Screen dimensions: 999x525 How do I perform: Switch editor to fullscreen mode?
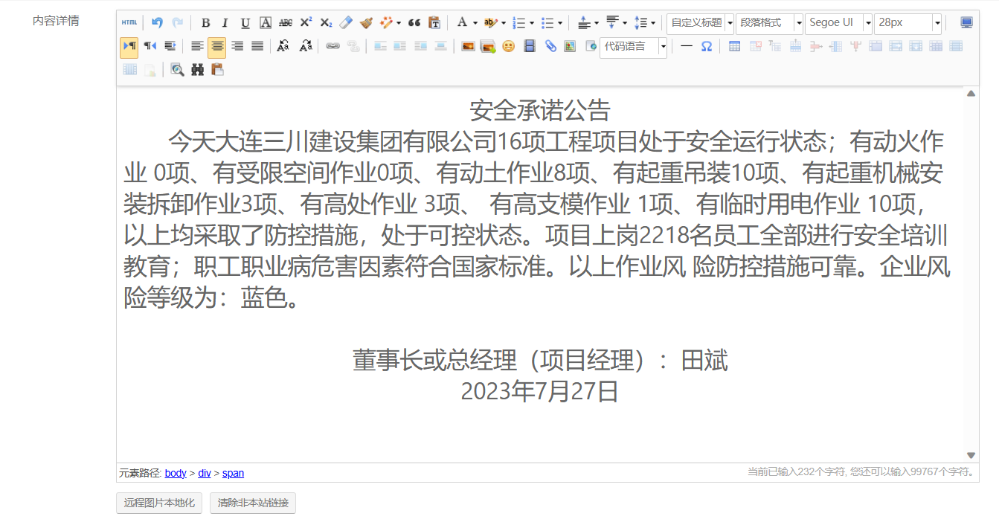click(966, 23)
